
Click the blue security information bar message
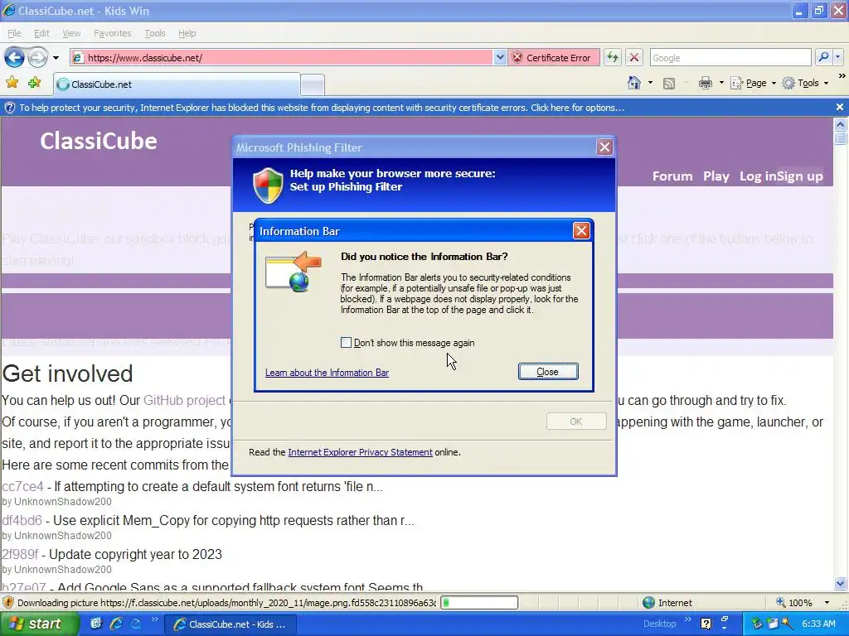(x=322, y=108)
